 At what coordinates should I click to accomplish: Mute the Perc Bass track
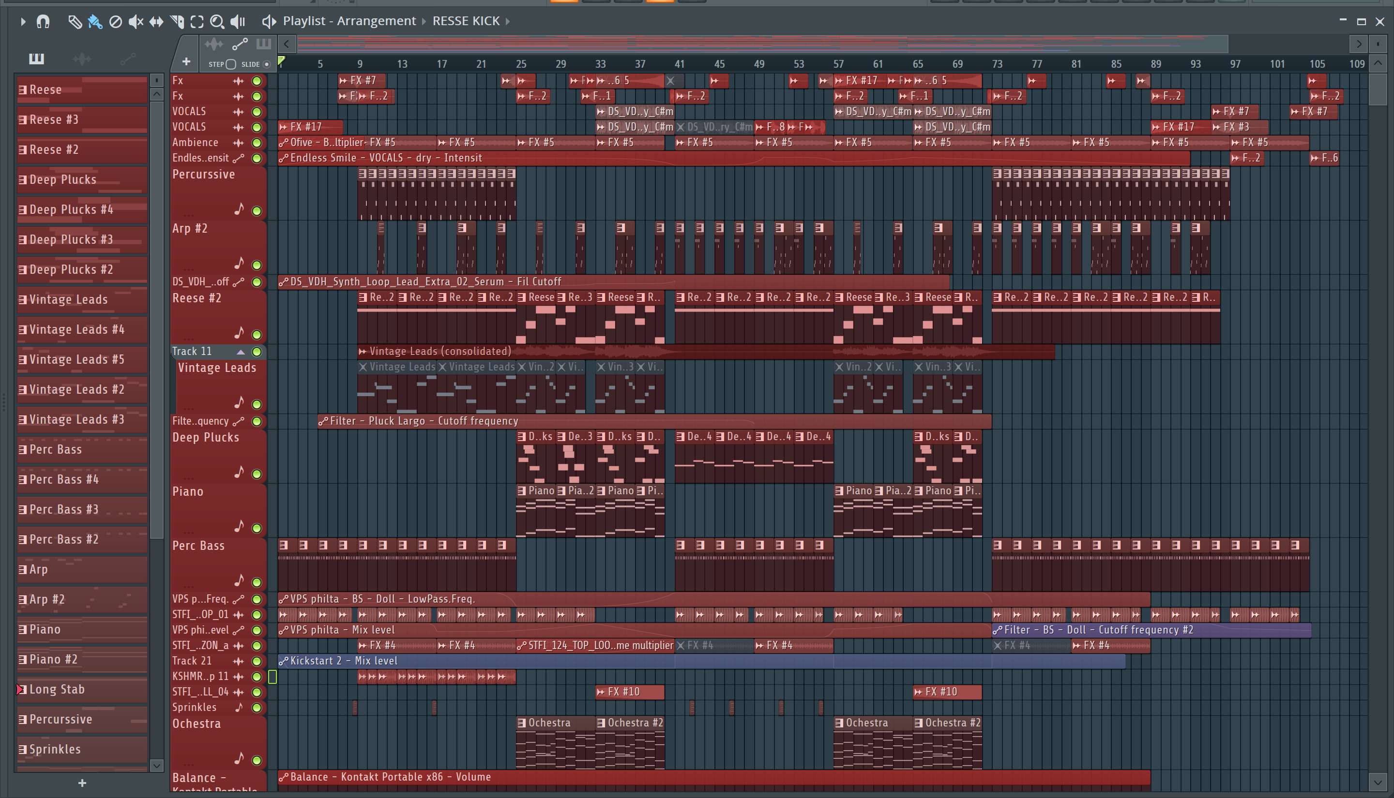257,583
